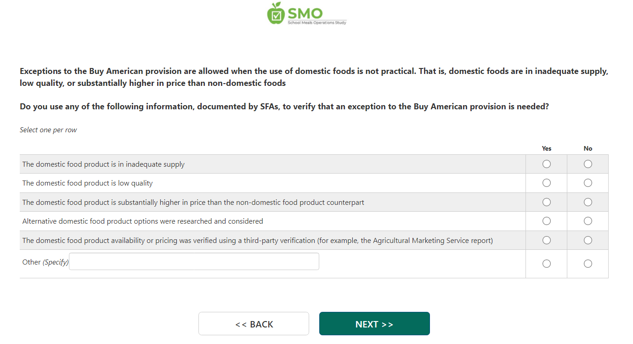Choose No for the Other row

point(588,264)
